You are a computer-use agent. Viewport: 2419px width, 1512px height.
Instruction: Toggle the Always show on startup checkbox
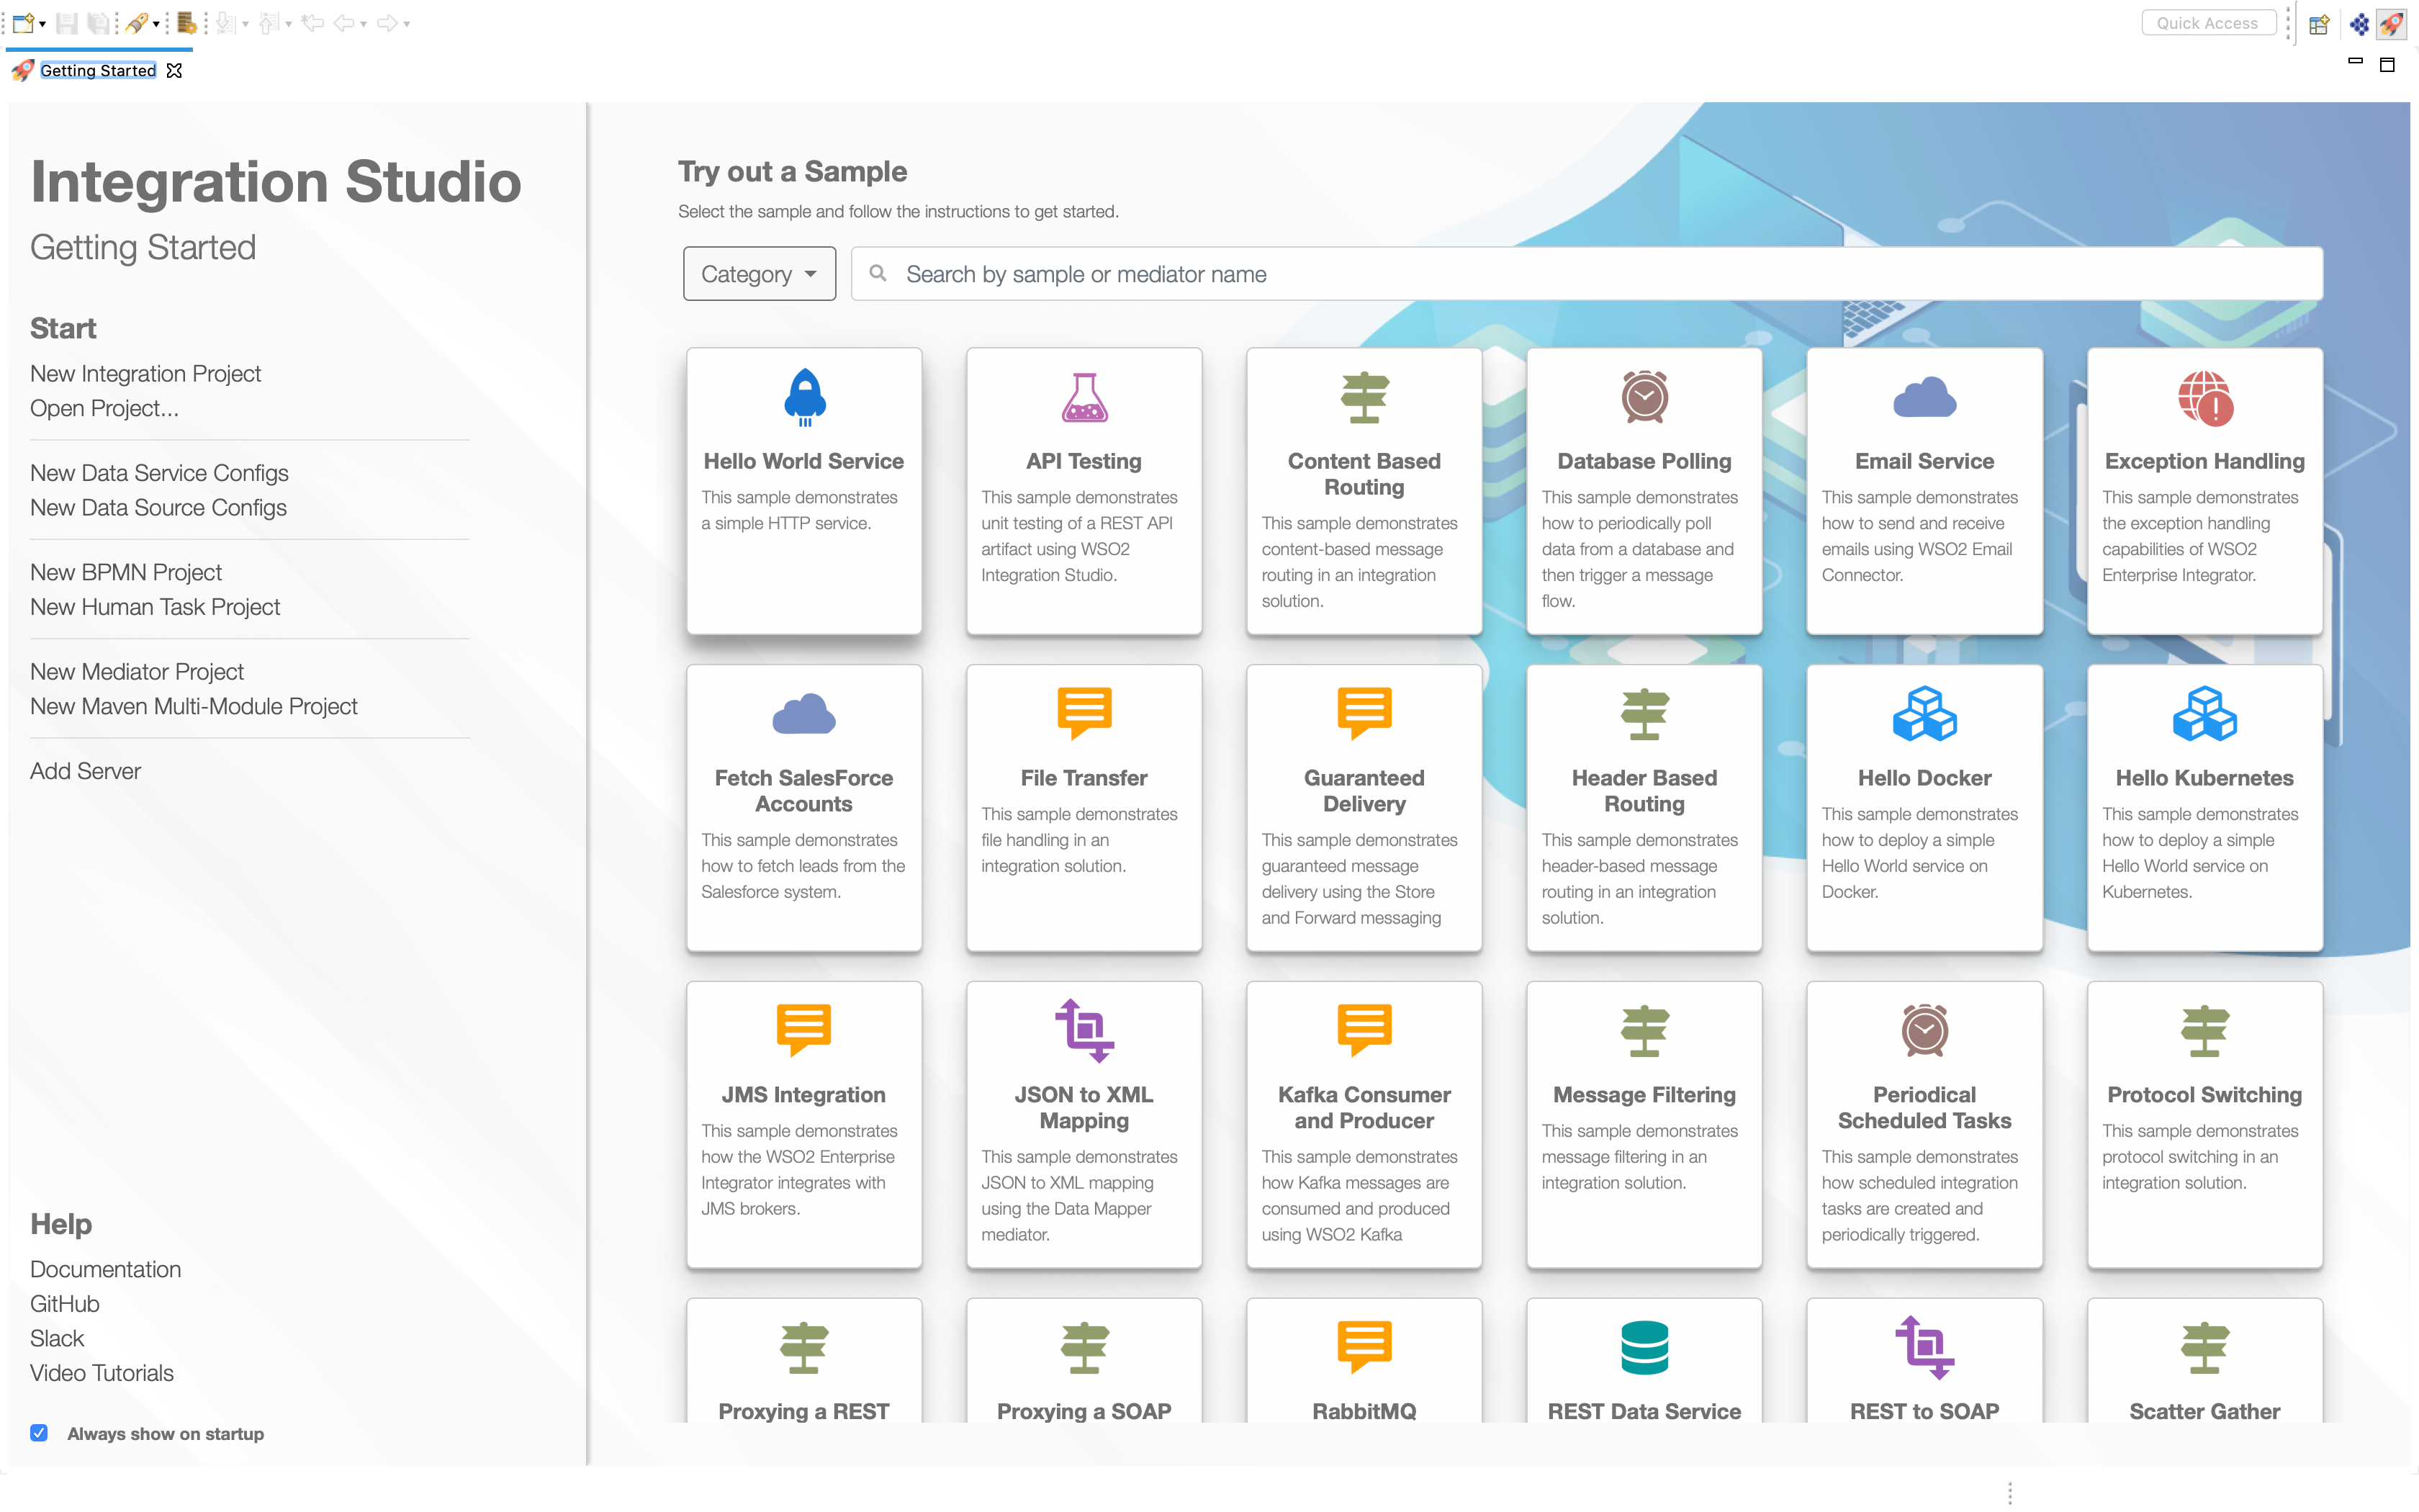[38, 1433]
